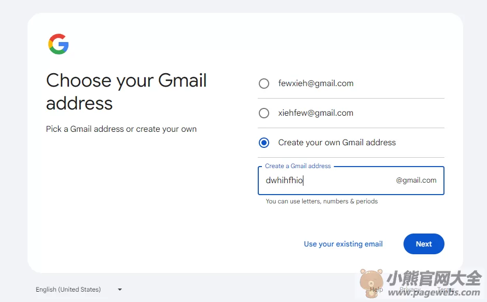Select the xiehfew@gmail.com radio option
The image size is (487, 302).
coord(264,113)
